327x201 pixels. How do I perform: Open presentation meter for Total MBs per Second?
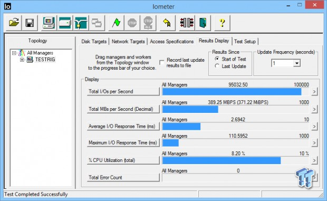coord(314,109)
